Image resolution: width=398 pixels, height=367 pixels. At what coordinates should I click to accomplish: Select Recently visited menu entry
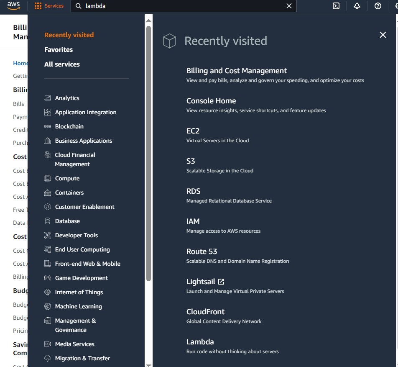click(69, 35)
